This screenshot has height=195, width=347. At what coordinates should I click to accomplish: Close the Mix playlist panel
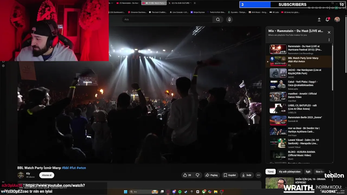click(329, 32)
